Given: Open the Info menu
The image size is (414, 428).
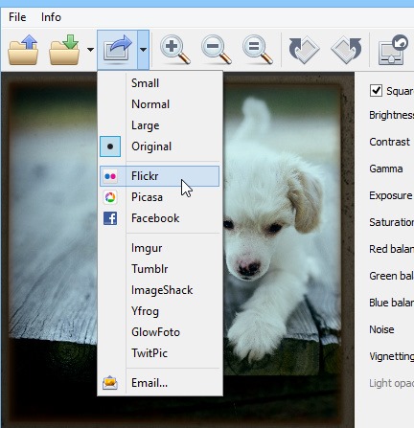Looking at the screenshot, I should [51, 17].
